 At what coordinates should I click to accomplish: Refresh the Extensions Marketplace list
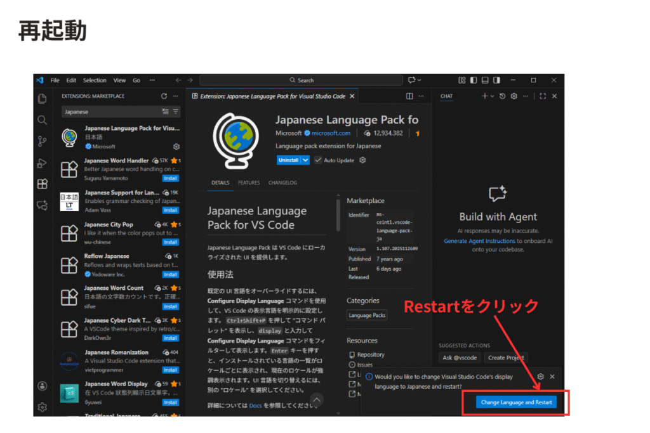tap(164, 96)
